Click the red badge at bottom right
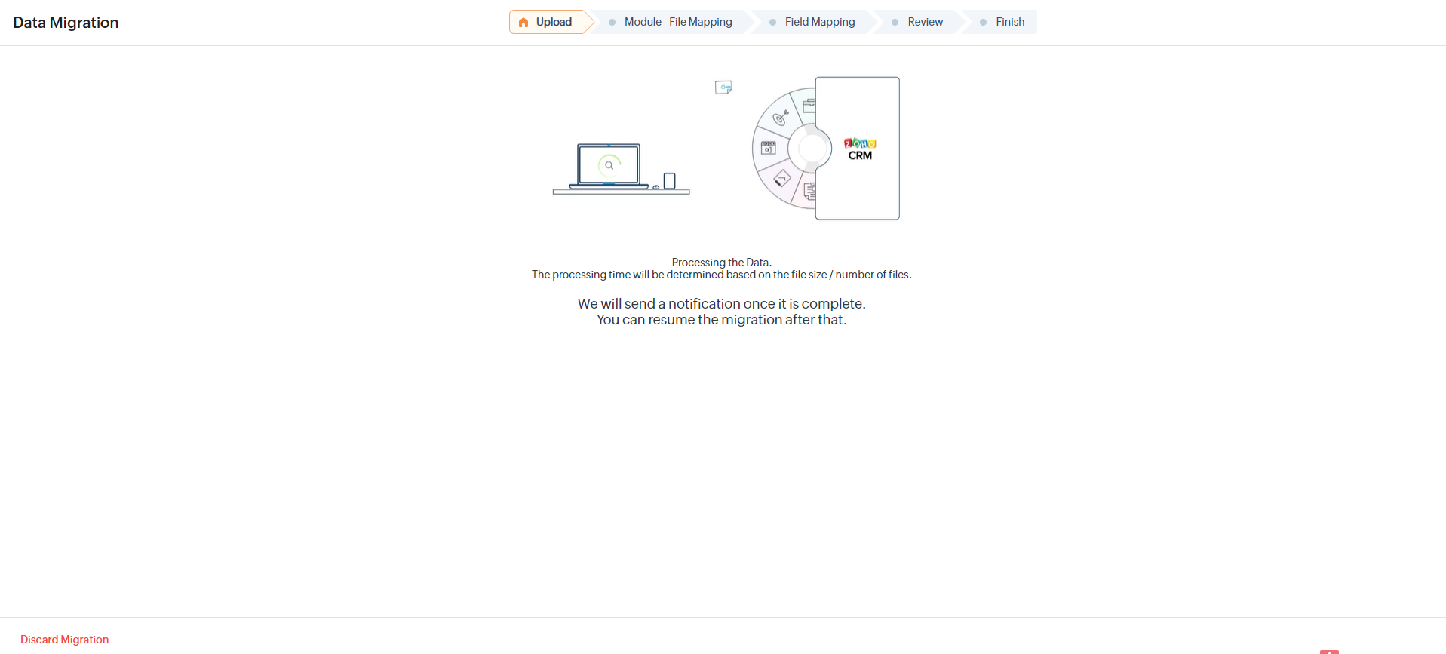1446x654 pixels. pyautogui.click(x=1329, y=651)
